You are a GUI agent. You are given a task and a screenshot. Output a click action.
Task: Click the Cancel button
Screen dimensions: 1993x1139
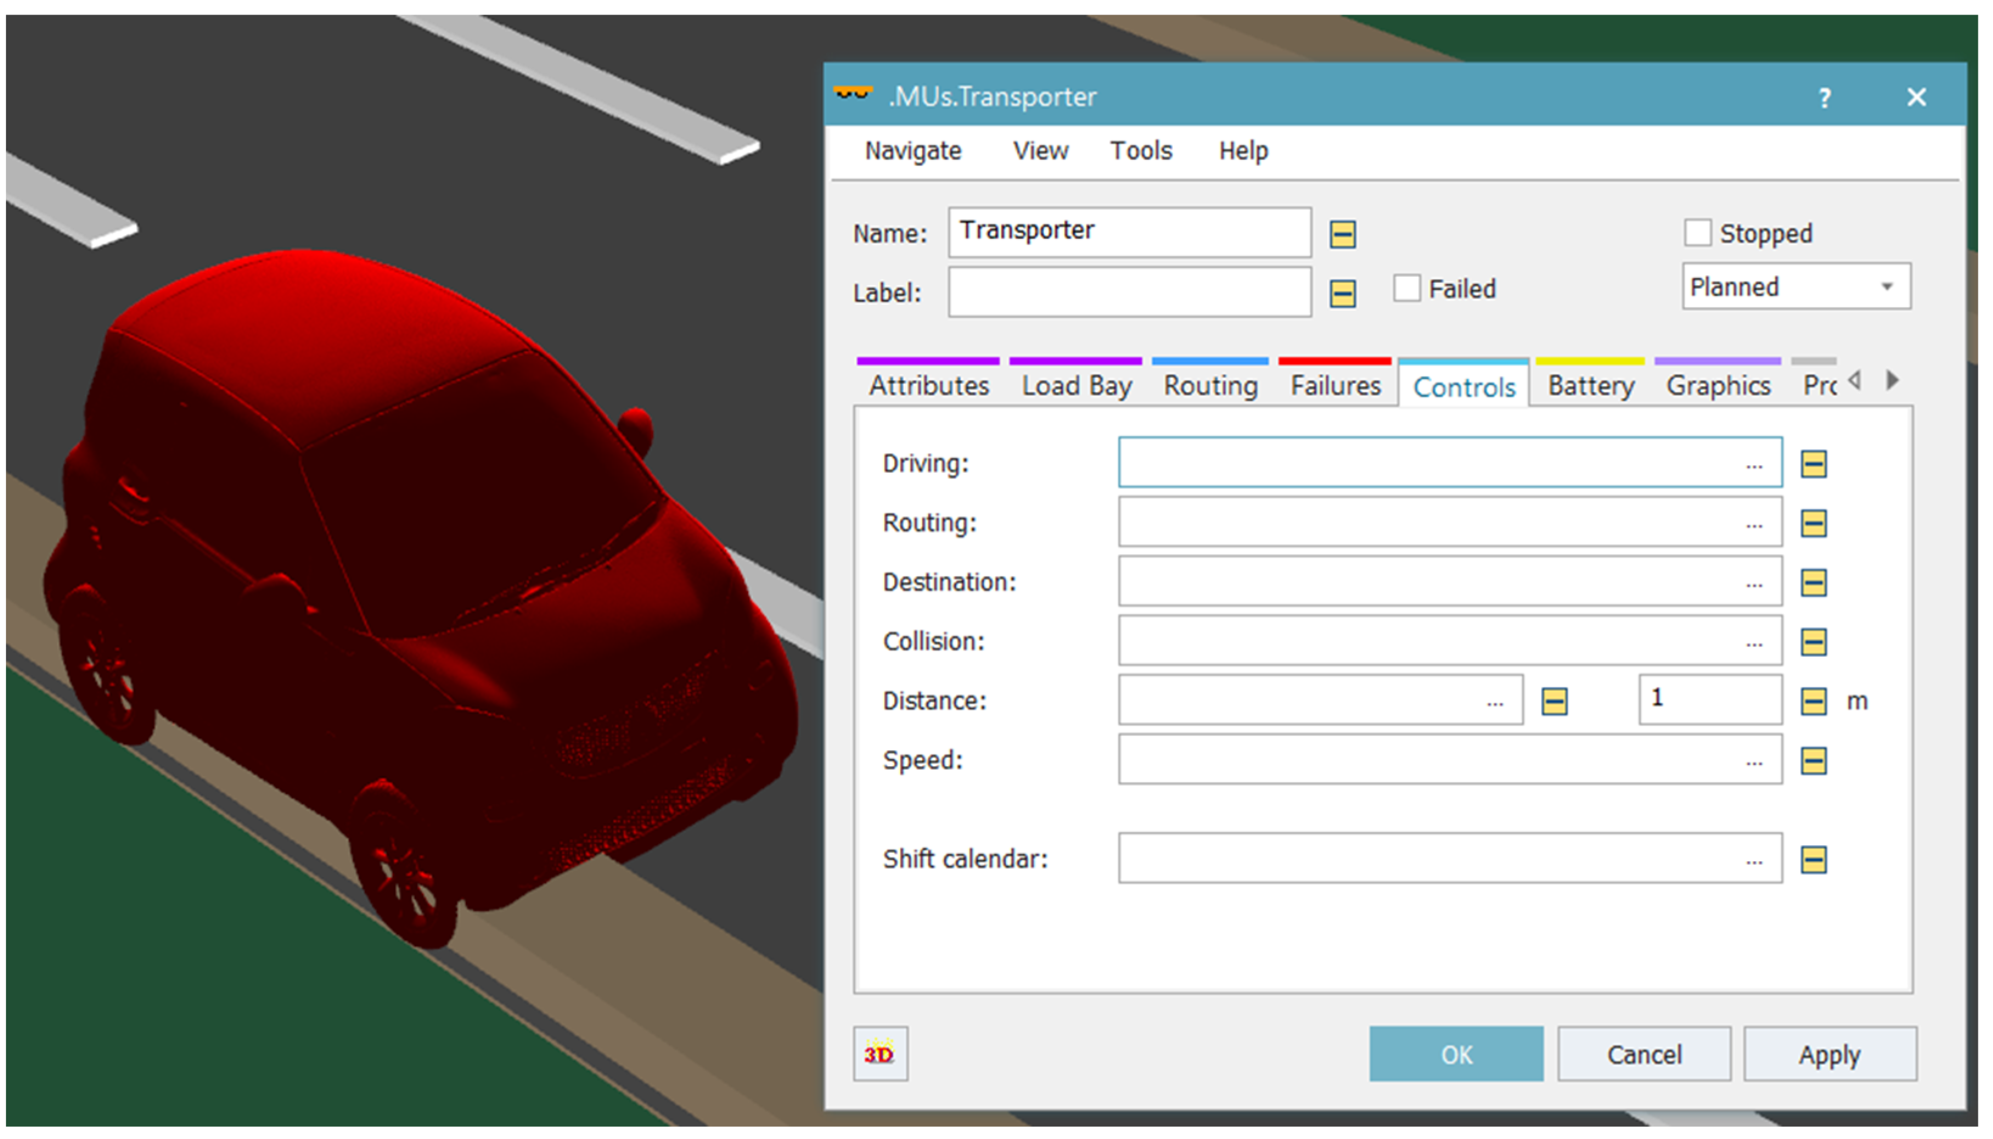(1643, 1054)
